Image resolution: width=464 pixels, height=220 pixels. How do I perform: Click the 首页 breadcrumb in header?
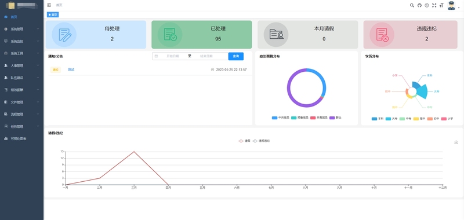click(59, 5)
